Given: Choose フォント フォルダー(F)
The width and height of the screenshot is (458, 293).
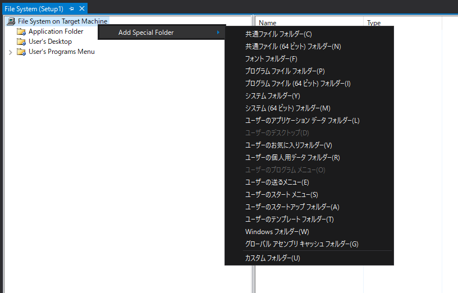Looking at the screenshot, I should (x=309, y=59).
